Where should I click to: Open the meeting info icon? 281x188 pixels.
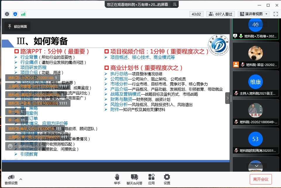pyautogui.click(x=7, y=14)
